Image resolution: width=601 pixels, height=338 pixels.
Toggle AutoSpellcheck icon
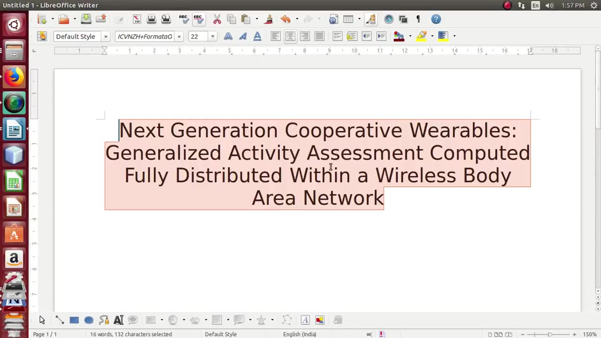pyautogui.click(x=199, y=19)
